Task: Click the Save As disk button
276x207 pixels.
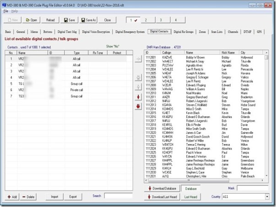Action: point(88,20)
